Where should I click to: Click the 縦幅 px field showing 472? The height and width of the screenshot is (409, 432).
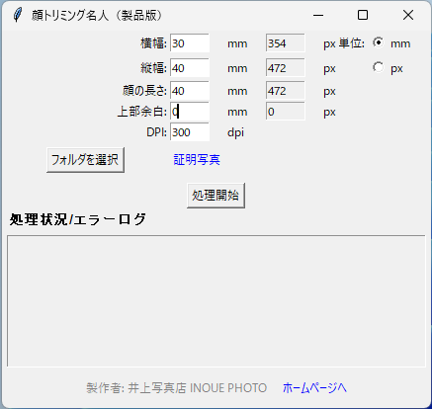(x=286, y=68)
